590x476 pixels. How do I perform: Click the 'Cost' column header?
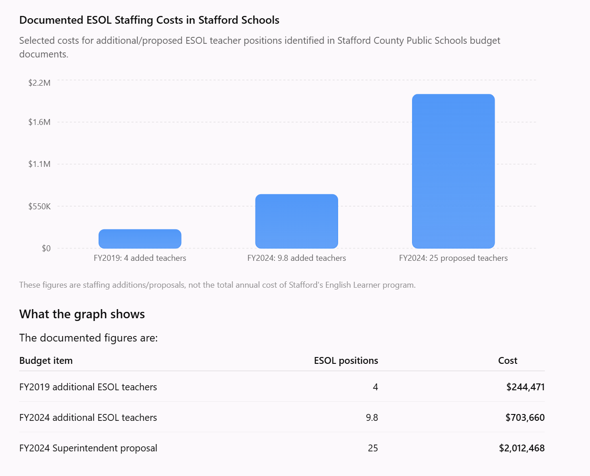pyautogui.click(x=507, y=361)
